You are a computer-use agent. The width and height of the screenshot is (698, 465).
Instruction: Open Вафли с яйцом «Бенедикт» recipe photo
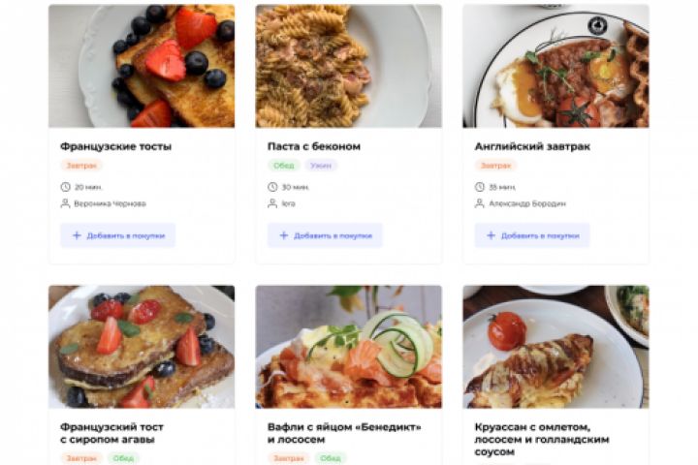pos(348,346)
